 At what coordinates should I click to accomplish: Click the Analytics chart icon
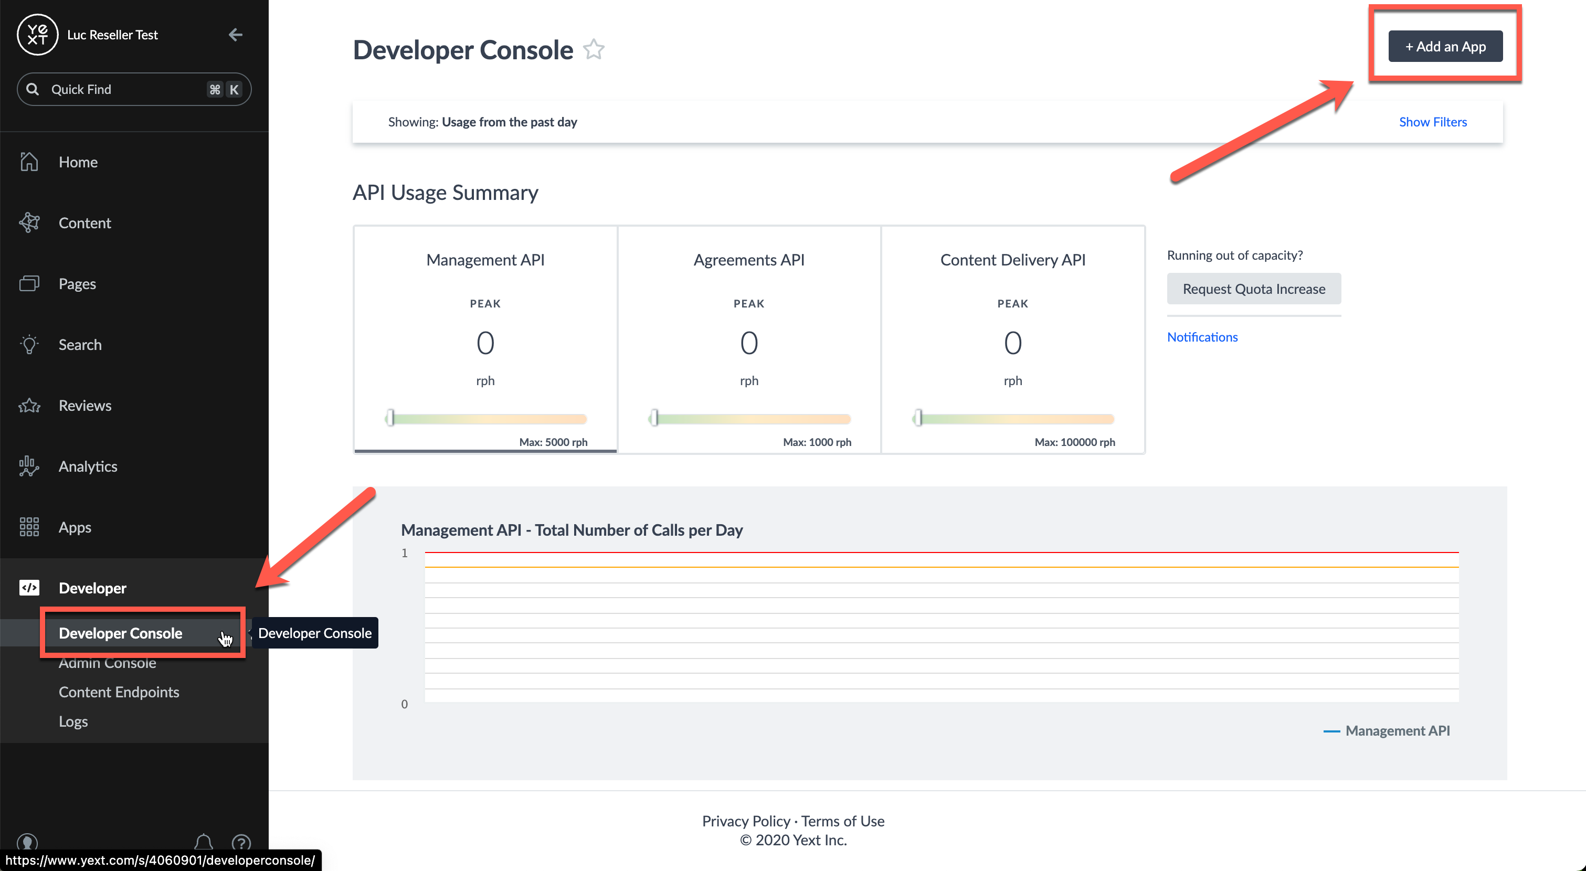coord(29,466)
